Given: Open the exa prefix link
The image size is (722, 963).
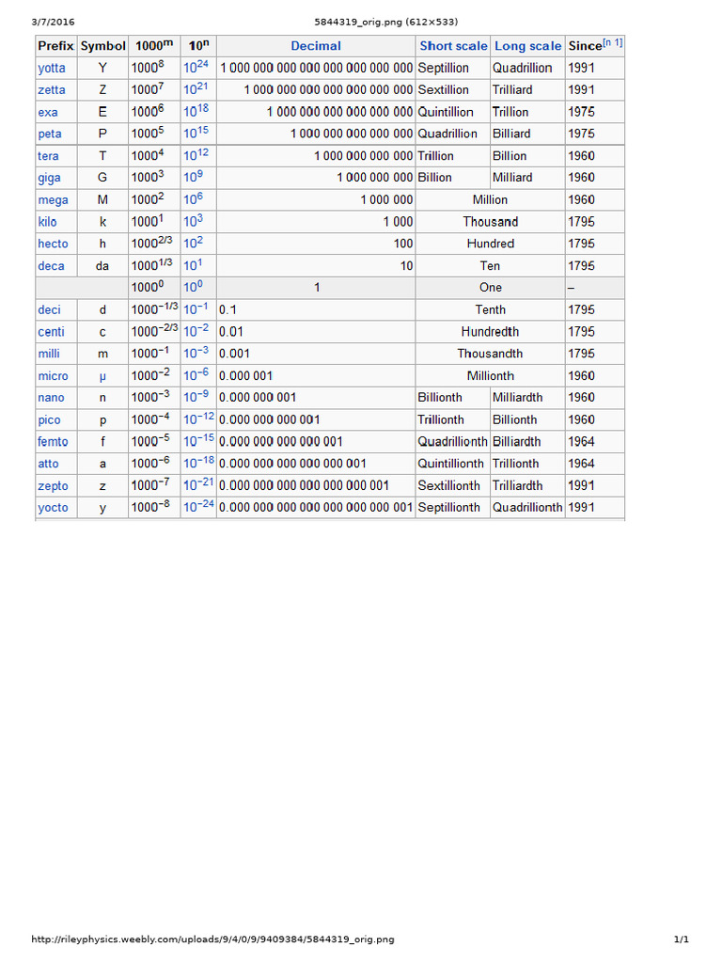Looking at the screenshot, I should 48,113.
